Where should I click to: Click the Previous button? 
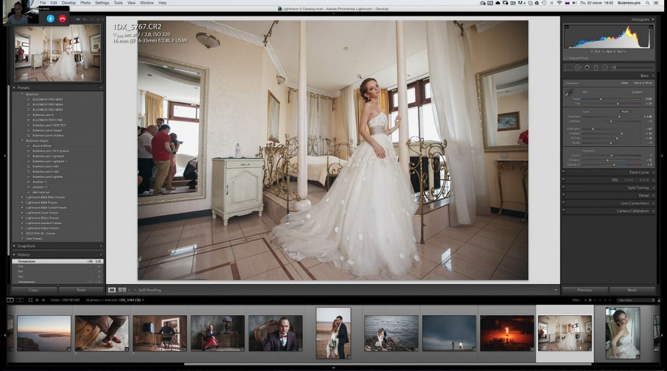[585, 290]
